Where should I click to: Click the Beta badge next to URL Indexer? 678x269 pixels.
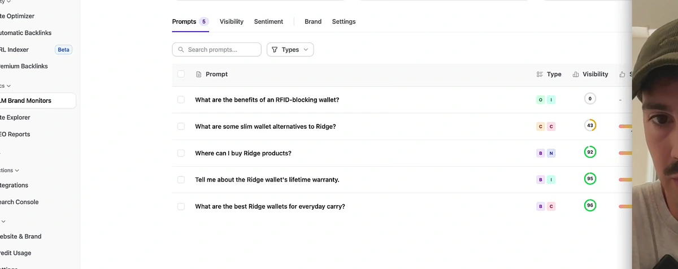[63, 50]
